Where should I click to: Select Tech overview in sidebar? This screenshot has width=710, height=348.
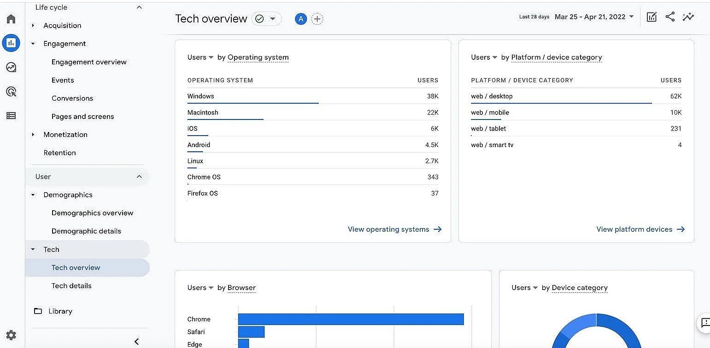click(x=88, y=268)
